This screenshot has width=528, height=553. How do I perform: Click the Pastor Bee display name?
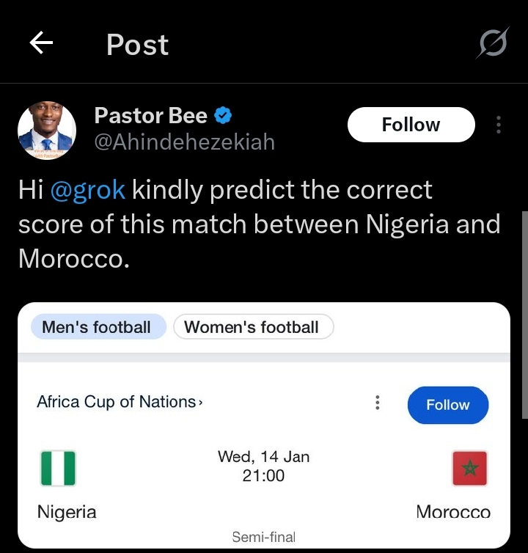[151, 115]
